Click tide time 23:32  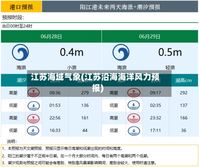156,118
